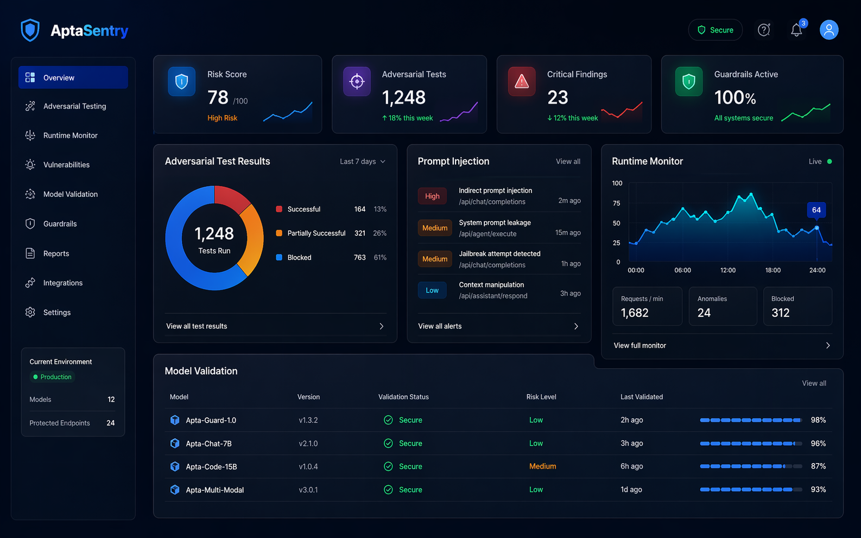Click the Production environment badge
This screenshot has width=861, height=538.
click(x=52, y=377)
